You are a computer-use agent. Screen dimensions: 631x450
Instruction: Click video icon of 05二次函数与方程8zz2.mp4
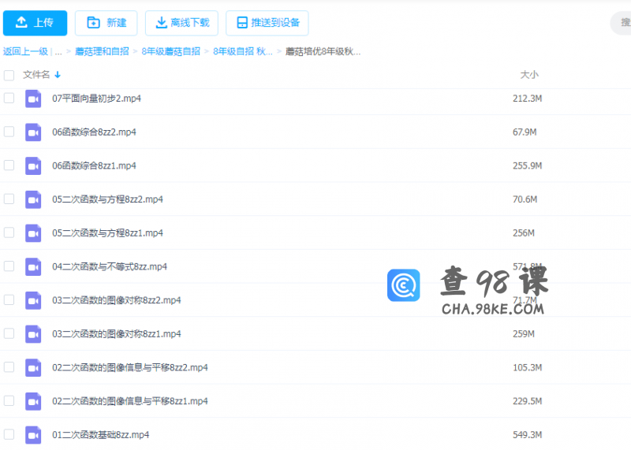coord(33,199)
